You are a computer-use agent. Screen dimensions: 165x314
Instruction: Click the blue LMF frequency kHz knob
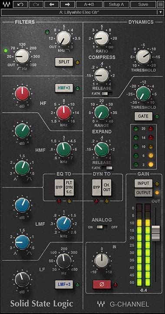coord(64,223)
